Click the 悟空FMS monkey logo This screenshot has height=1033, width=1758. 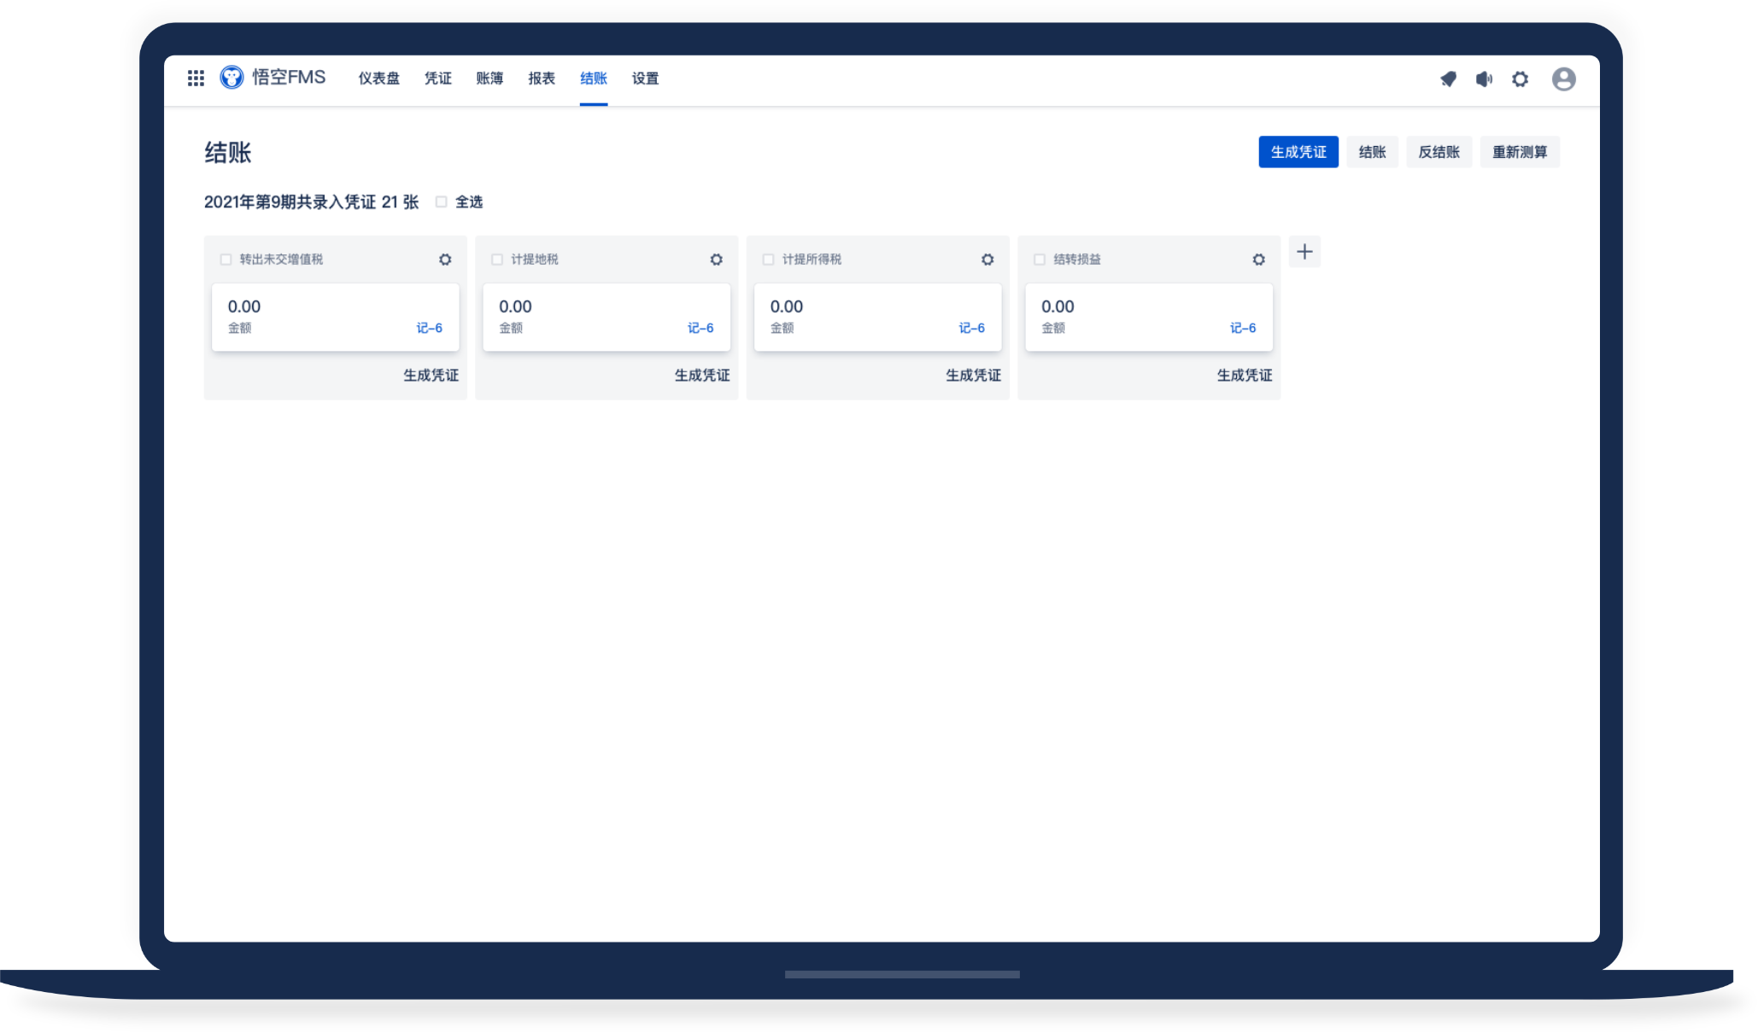coord(231,78)
